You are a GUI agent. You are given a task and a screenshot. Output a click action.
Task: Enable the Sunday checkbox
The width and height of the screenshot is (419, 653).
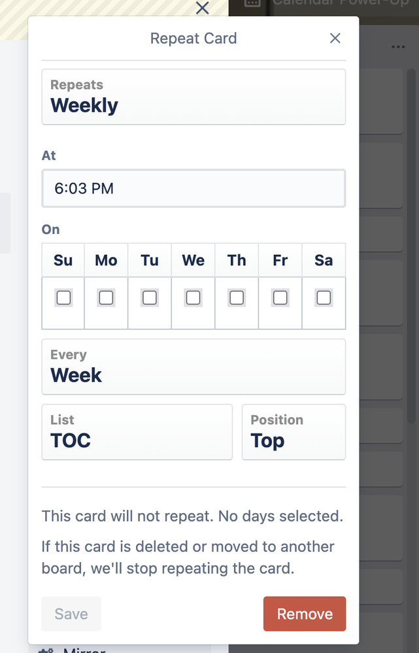[63, 298]
